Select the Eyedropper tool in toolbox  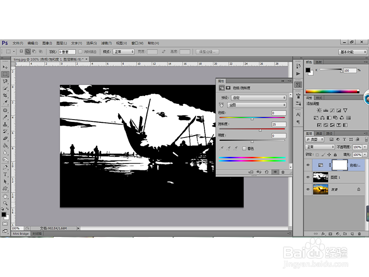point(5,102)
